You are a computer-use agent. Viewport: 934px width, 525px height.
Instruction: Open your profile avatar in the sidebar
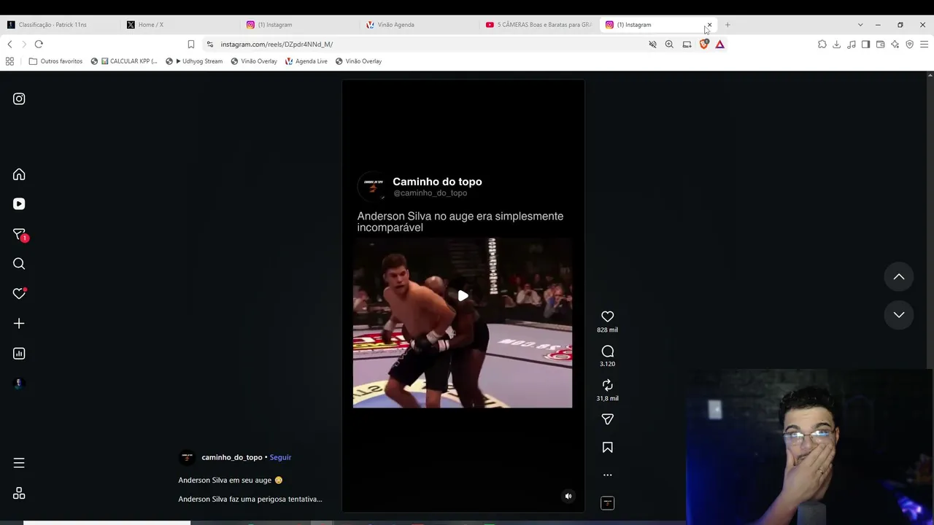(x=19, y=384)
